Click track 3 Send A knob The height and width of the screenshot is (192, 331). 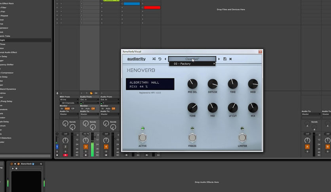[86, 123]
